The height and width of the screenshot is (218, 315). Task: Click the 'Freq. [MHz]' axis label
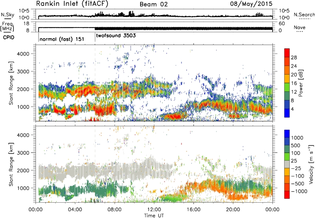click(7, 27)
